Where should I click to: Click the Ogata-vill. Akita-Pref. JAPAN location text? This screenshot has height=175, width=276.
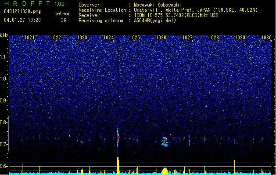[x=196, y=10]
